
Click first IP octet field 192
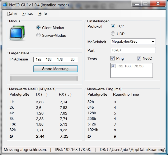(39, 59)
